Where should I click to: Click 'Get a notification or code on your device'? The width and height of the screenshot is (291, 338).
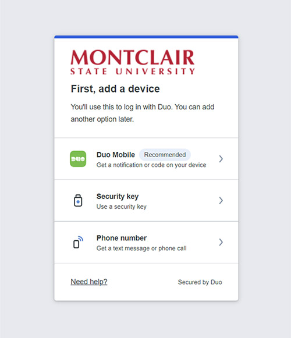click(x=151, y=165)
